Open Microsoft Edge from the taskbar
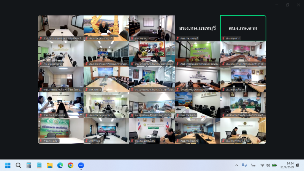Viewport: 304px width, 171px height. pyautogui.click(x=60, y=165)
